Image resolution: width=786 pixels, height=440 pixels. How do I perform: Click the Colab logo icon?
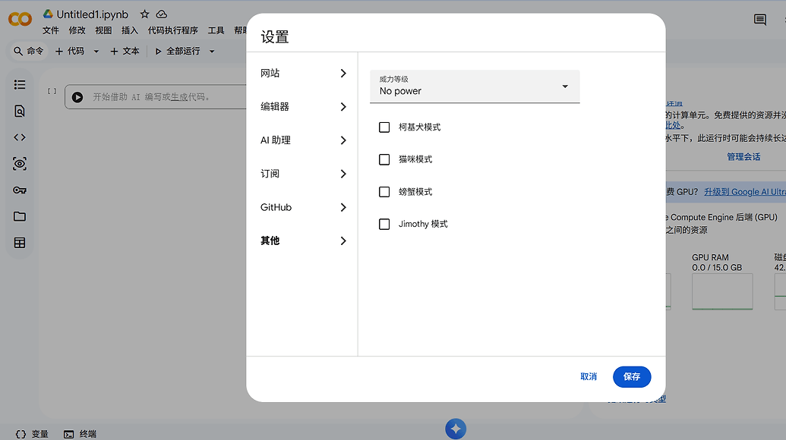pyautogui.click(x=20, y=19)
